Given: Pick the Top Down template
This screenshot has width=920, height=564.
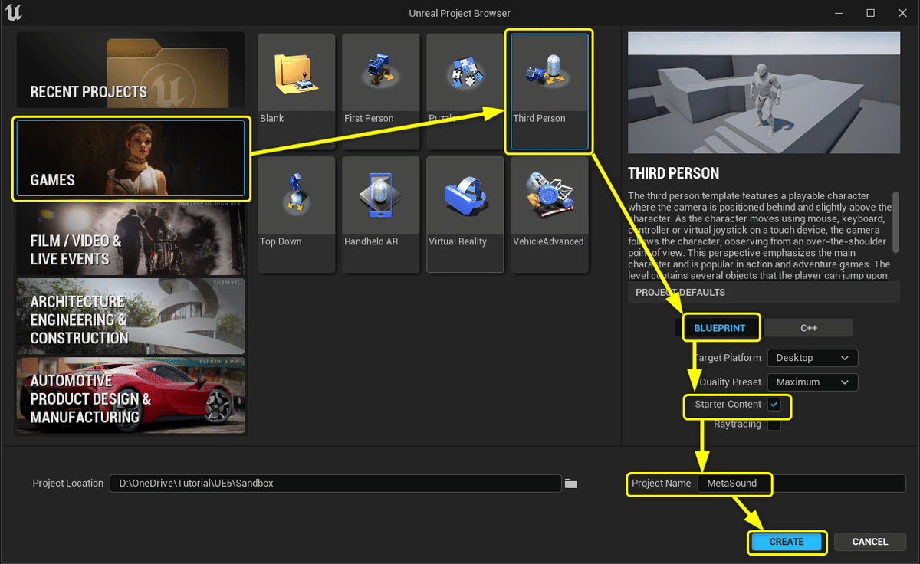Looking at the screenshot, I should (x=296, y=215).
